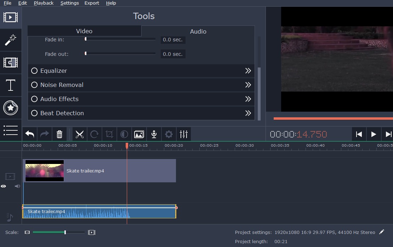Enable the Equalizer radio button
This screenshot has height=247, width=393.
pyautogui.click(x=34, y=71)
